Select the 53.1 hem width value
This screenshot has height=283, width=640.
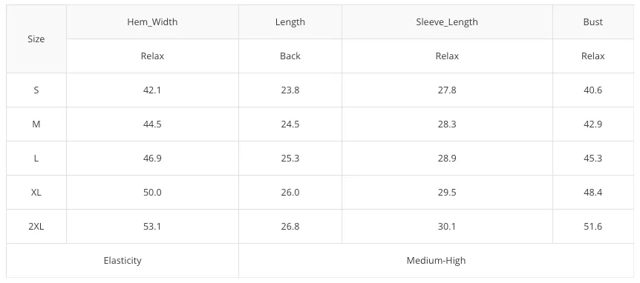[152, 227]
